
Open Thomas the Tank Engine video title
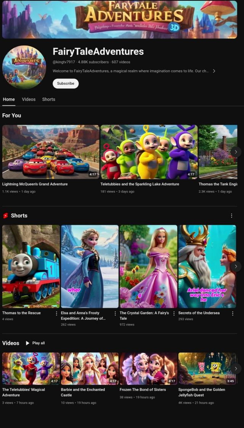click(x=218, y=184)
